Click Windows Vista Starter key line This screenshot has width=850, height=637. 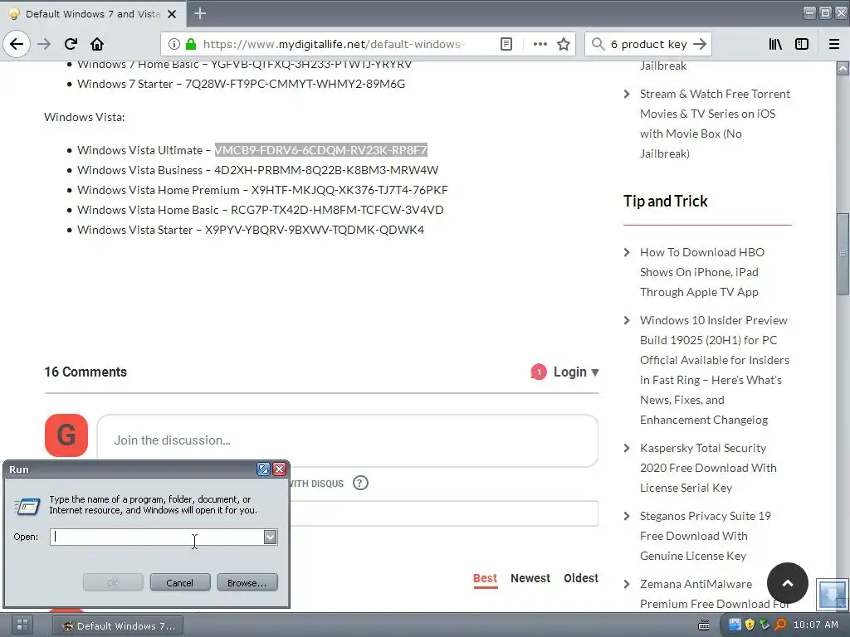tap(251, 230)
